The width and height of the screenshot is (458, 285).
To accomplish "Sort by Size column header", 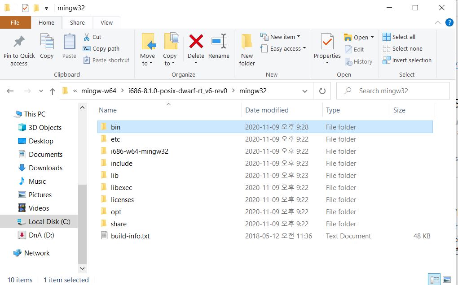I will [399, 110].
